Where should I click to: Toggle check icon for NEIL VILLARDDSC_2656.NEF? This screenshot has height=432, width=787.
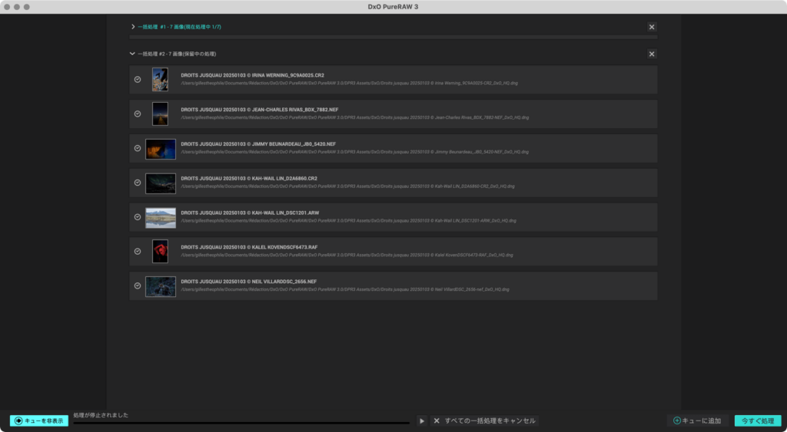(138, 285)
